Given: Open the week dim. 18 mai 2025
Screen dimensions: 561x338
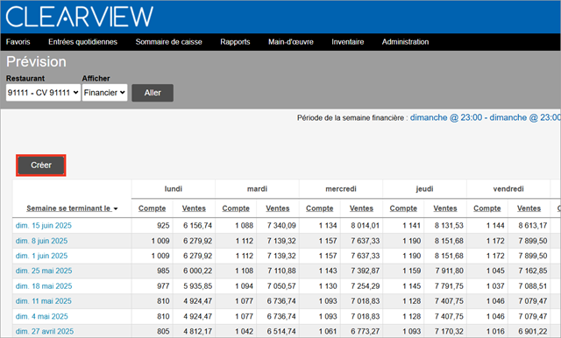Looking at the screenshot, I should click(x=44, y=286).
